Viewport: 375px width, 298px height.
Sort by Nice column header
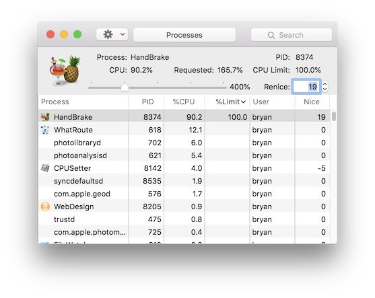click(x=312, y=102)
